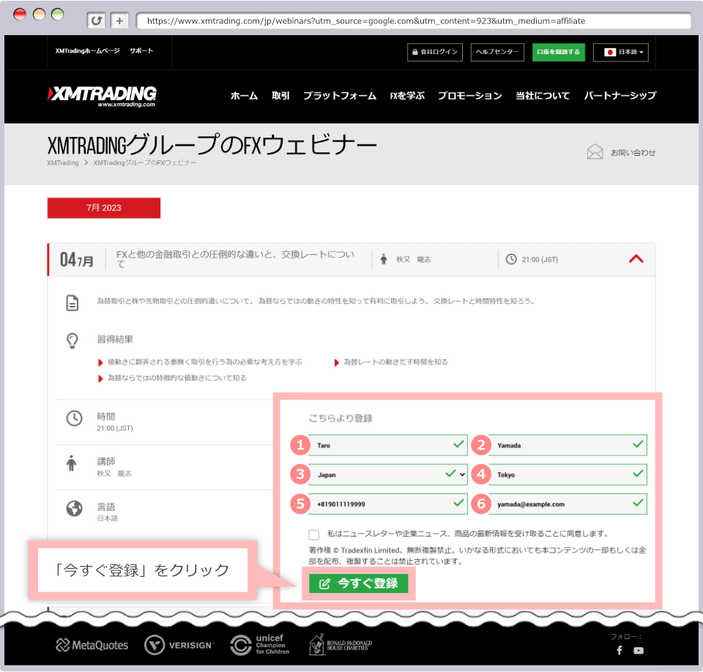Open the 日本語 language dropdown
This screenshot has height=672, width=703.
(621, 52)
